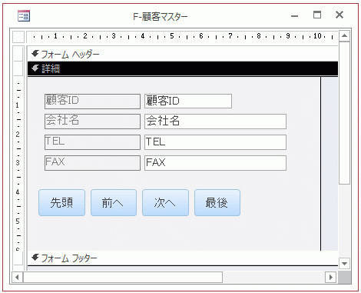
Task: Select the 顧客ID label control
Action: (x=92, y=102)
